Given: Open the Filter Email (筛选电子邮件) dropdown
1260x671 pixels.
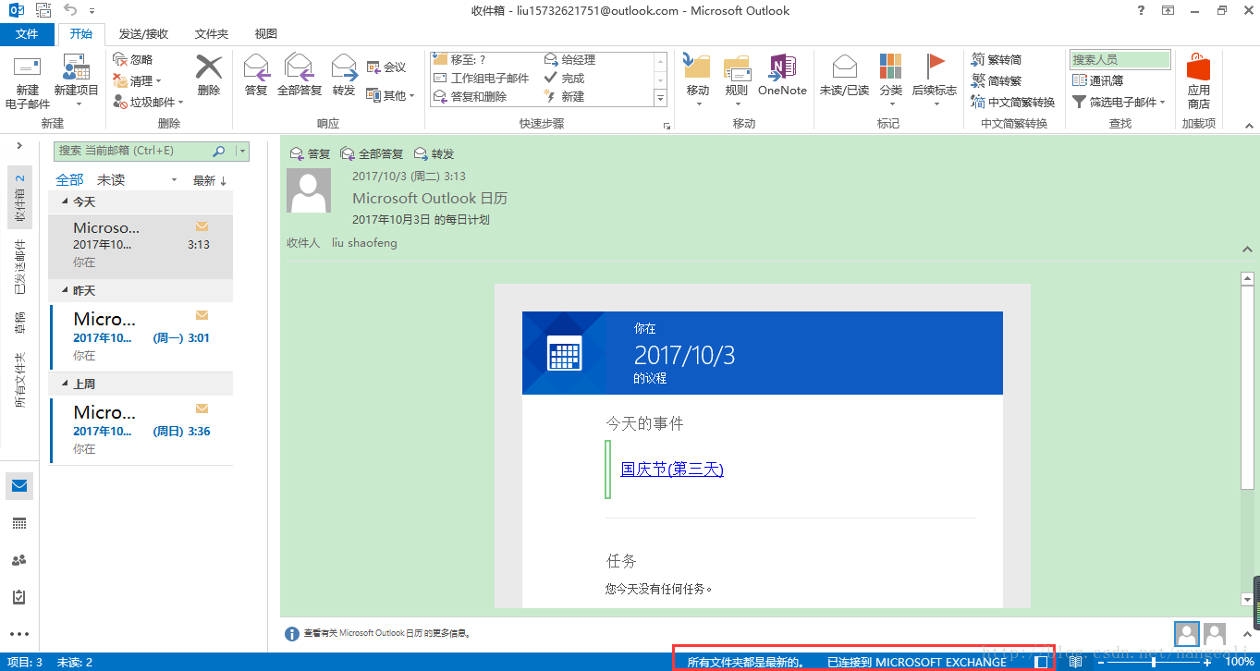Looking at the screenshot, I should (x=1119, y=102).
